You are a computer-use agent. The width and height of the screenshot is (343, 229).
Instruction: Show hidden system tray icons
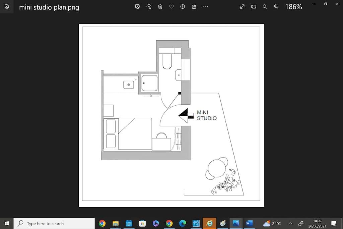coord(290,223)
